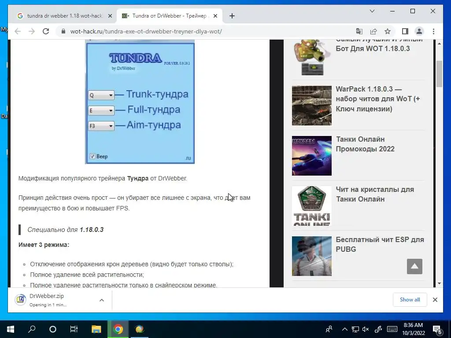The image size is (451, 338).
Task: Open the notification center icon
Action: coord(437,330)
